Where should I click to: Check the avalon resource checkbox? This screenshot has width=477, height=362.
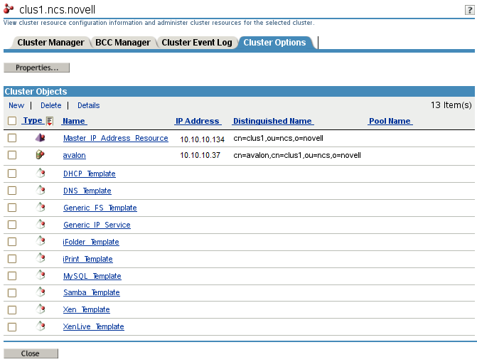tap(12, 155)
